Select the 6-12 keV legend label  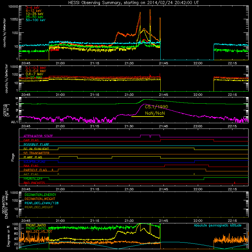[34, 11]
